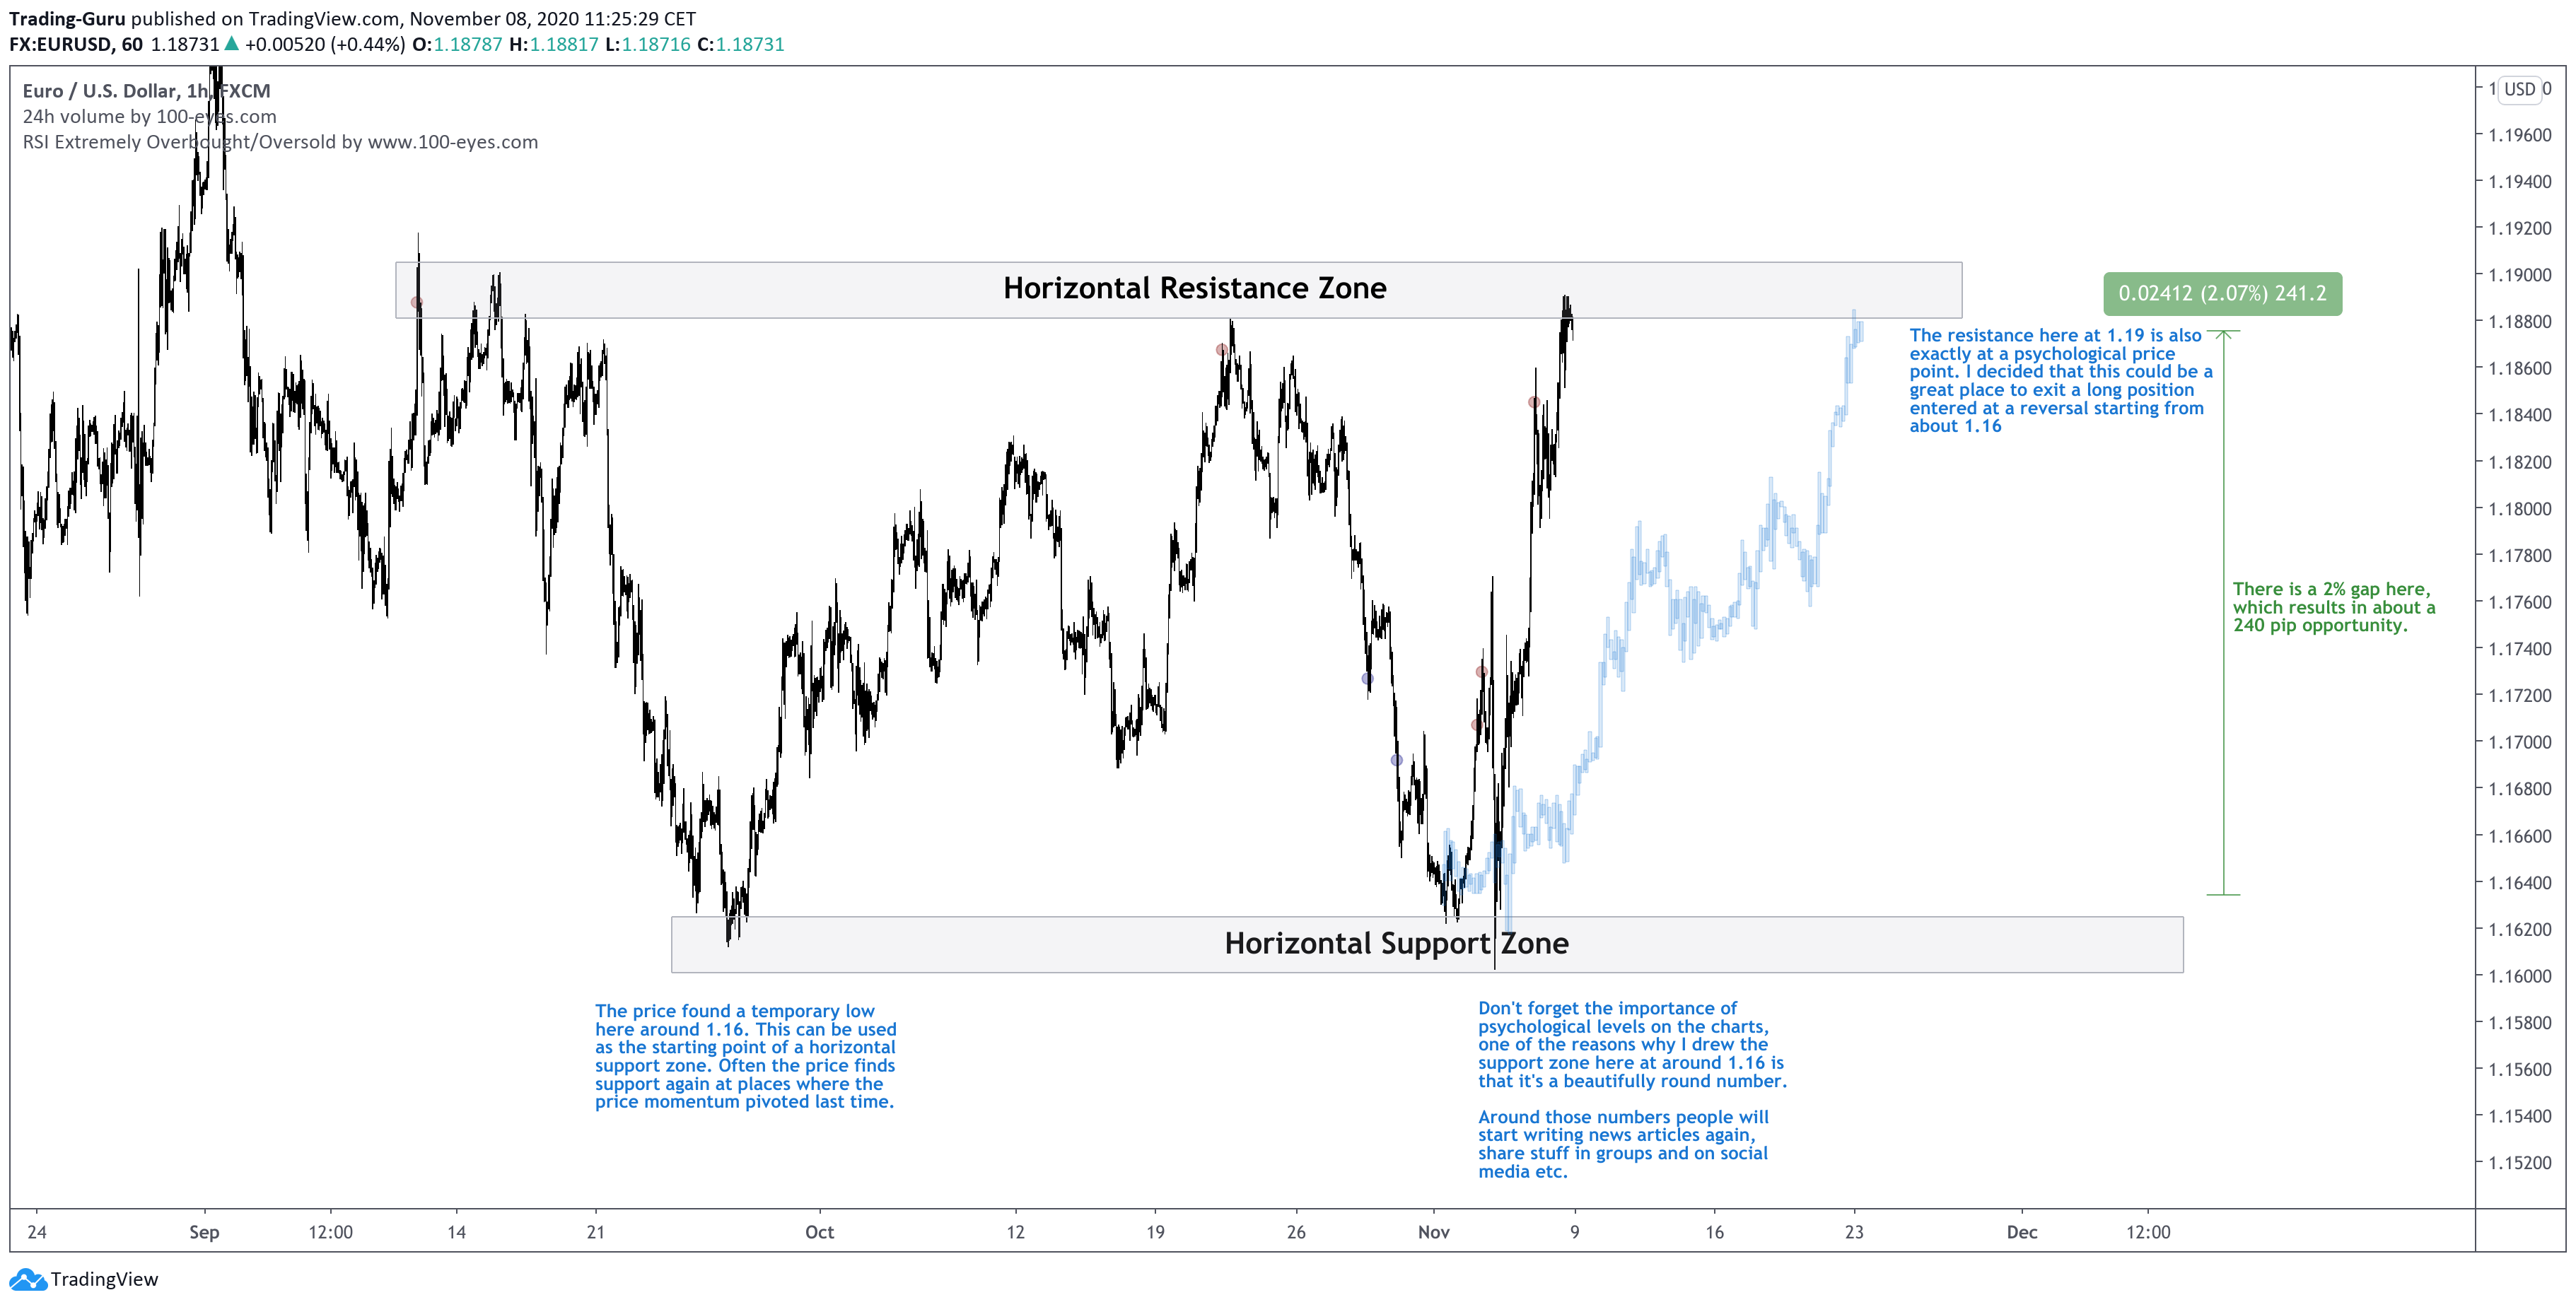Click the note 'Don't forget the importance of psychological levels'
This screenshot has height=1307, width=2576.
[1632, 1044]
